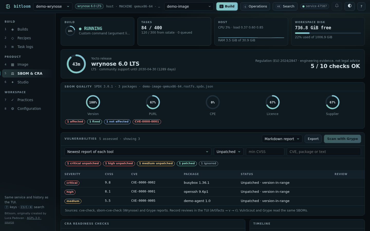370x231 pixels.
Task: Open the help question mark button
Action: click(x=361, y=6)
